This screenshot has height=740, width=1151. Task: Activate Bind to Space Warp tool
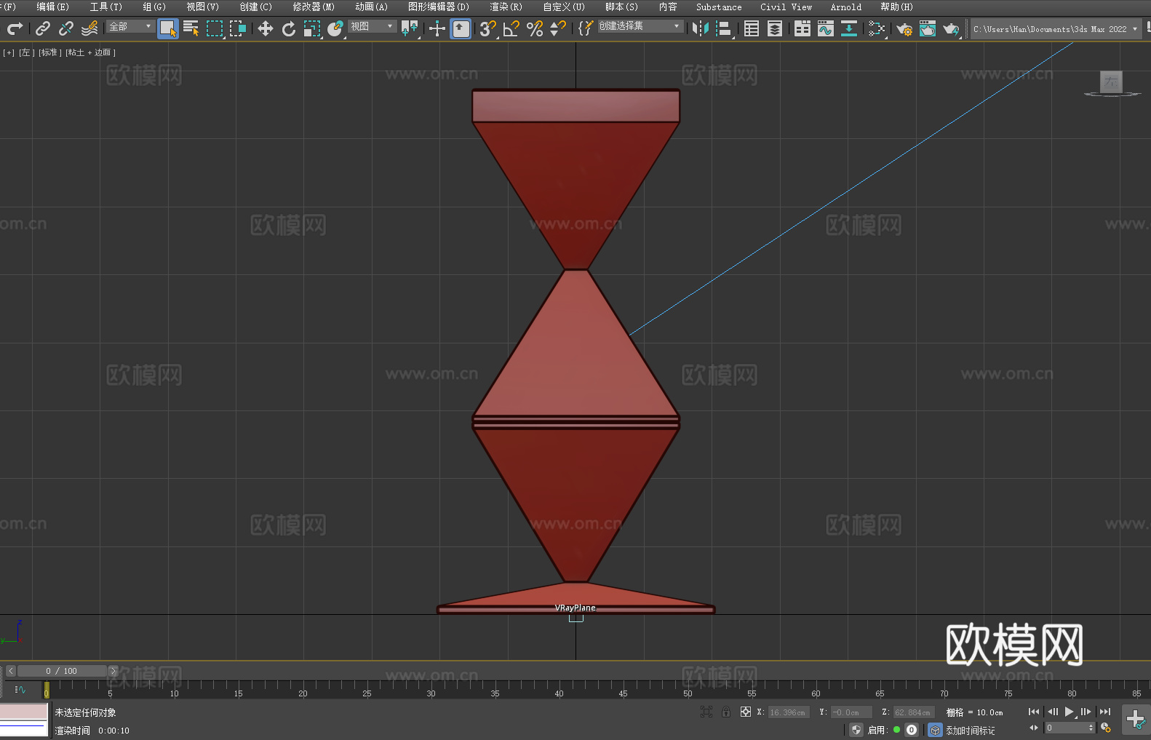point(89,28)
